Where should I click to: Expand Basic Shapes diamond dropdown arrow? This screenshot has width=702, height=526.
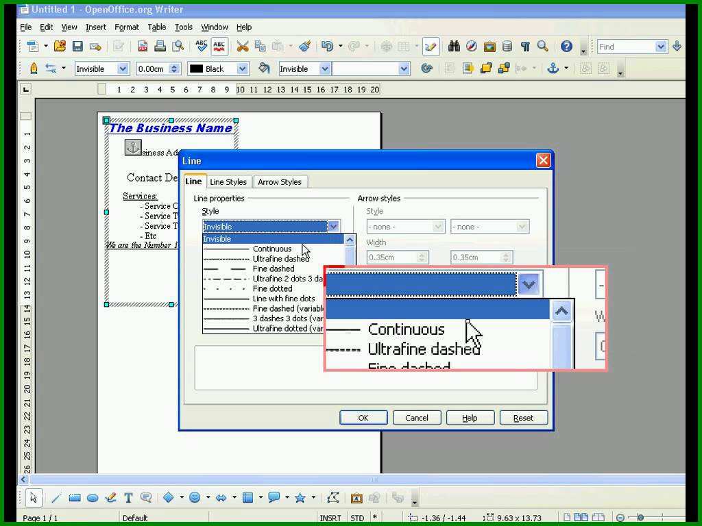coord(182,497)
